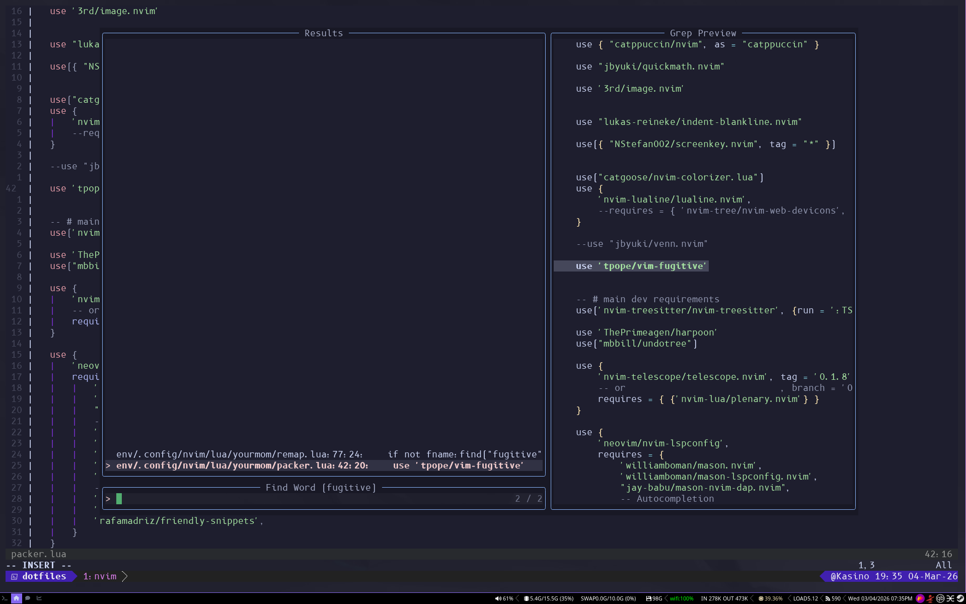Click the RSS feed 590 indicator
Image resolution: width=966 pixels, height=604 pixels.
click(x=833, y=598)
